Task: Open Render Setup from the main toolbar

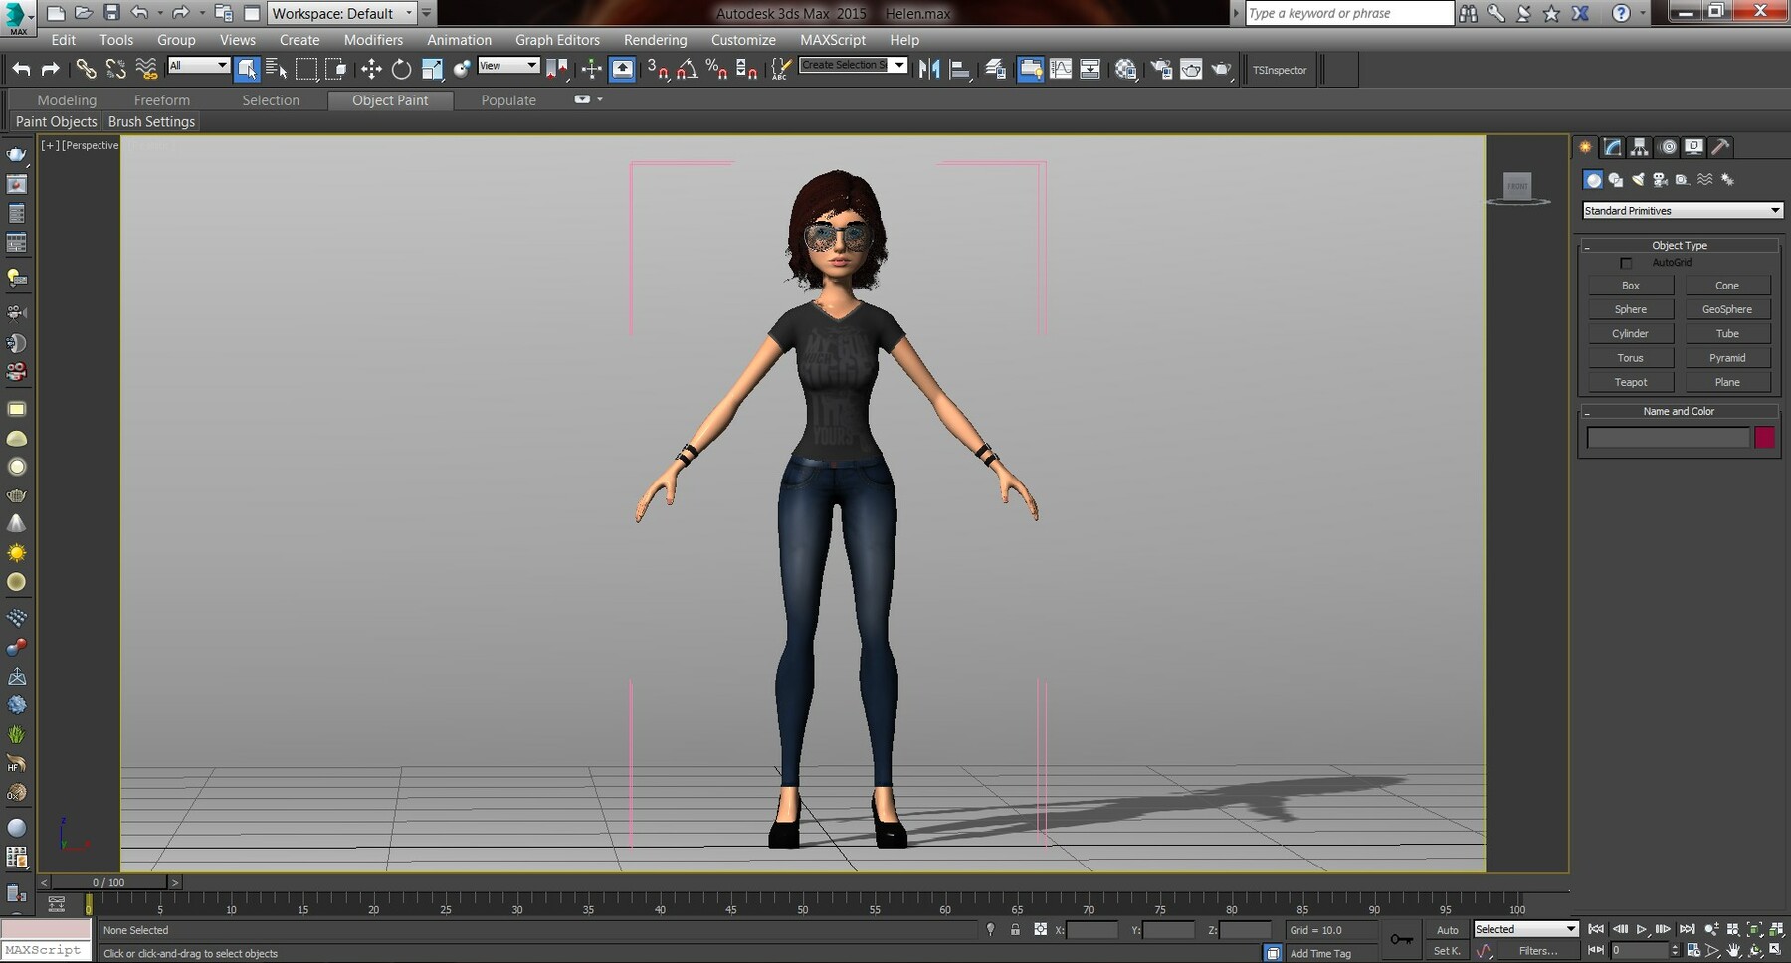Action: pos(1160,70)
